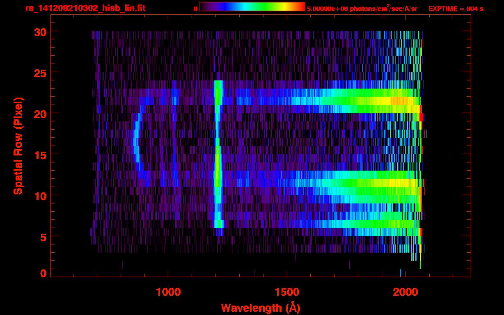The image size is (504, 315).
Task: Click the Wavelength (Å) axis title
Action: [260, 308]
